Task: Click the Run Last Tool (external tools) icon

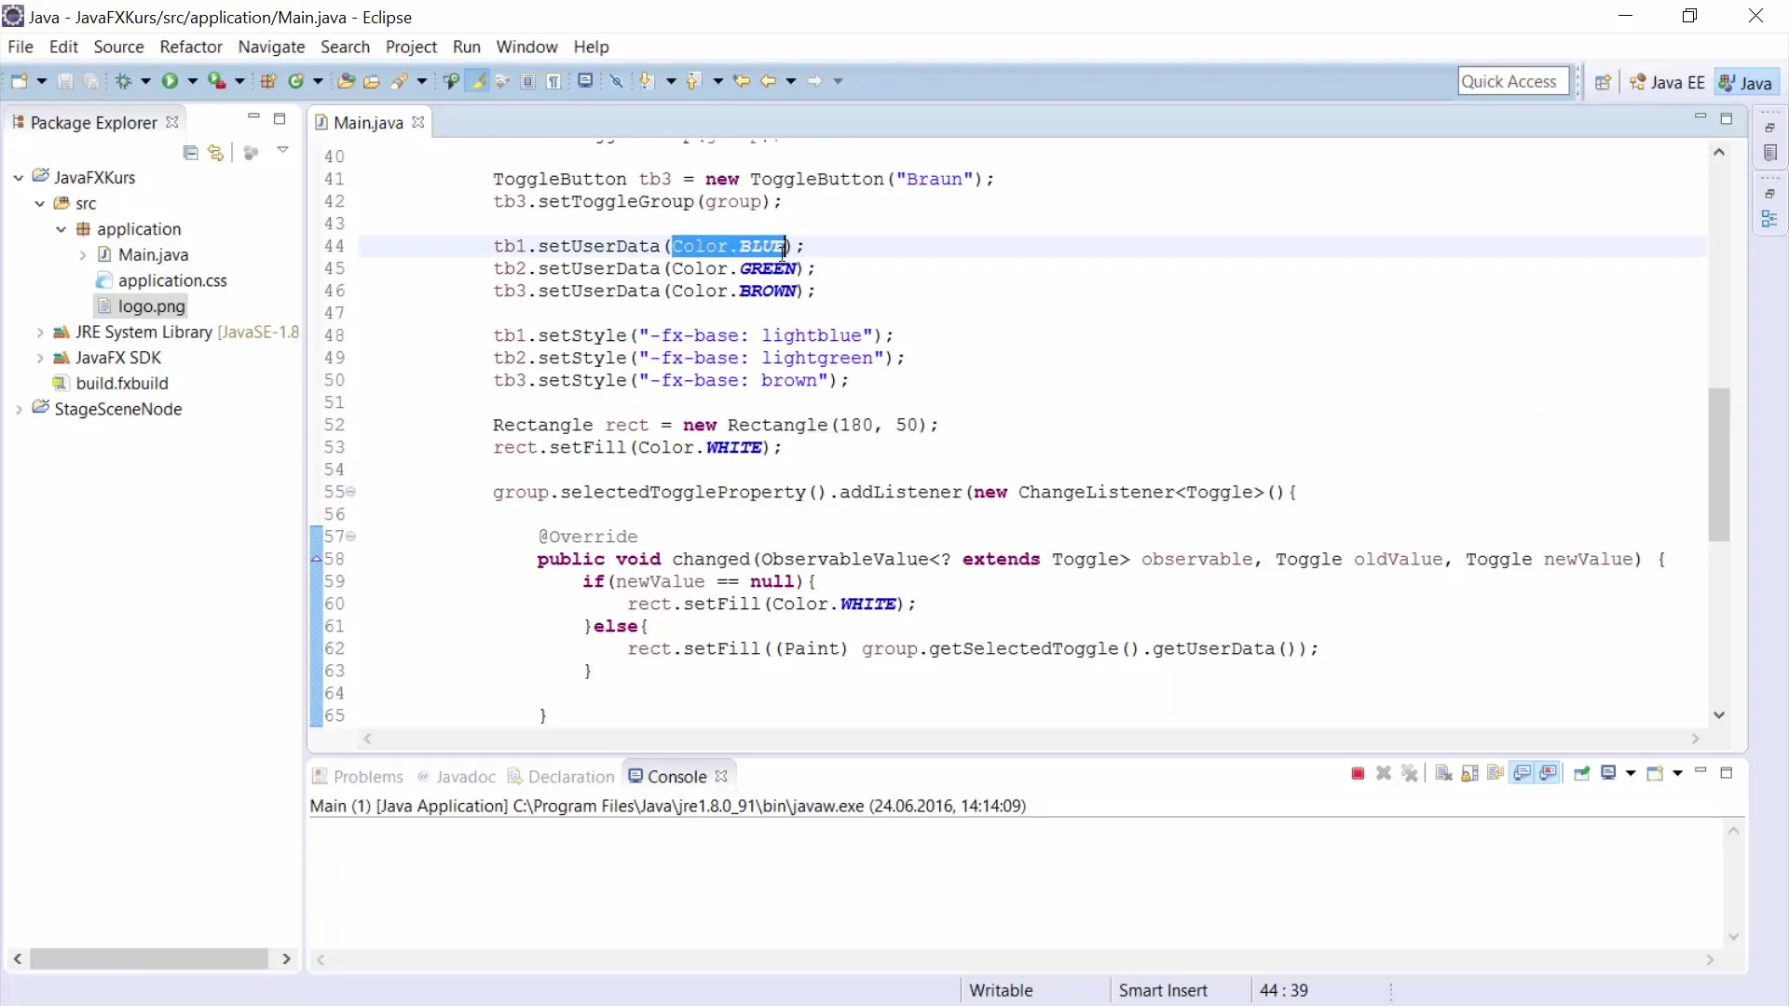Action: coord(216,81)
